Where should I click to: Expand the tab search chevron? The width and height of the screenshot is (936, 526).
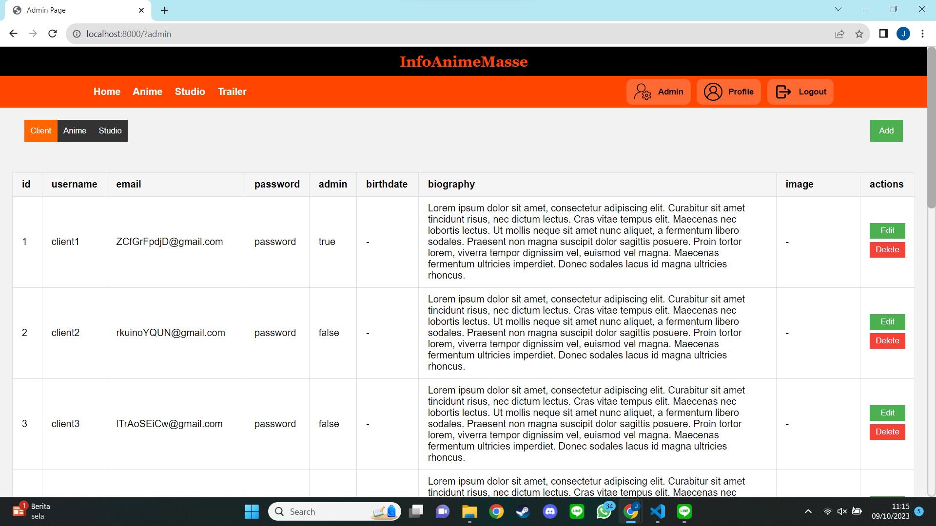coord(838,9)
